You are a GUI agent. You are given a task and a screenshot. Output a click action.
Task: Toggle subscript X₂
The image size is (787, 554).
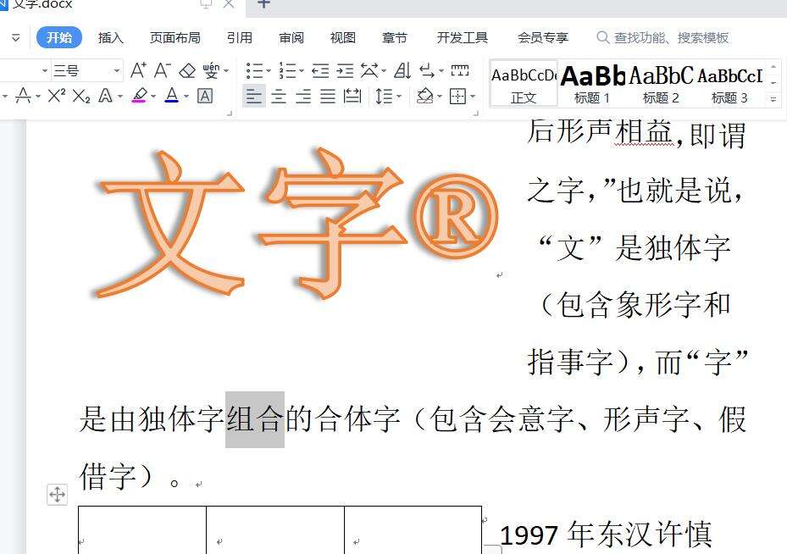click(x=80, y=96)
